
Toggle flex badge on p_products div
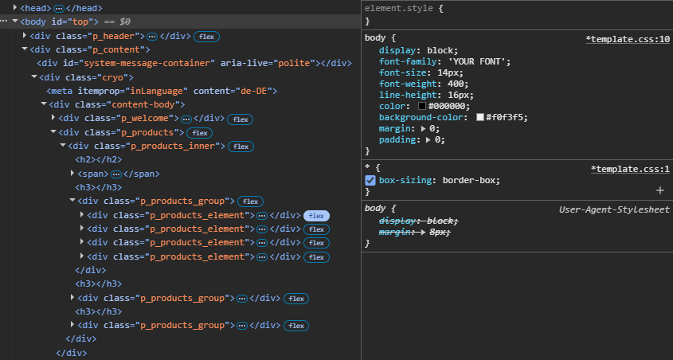[200, 133]
